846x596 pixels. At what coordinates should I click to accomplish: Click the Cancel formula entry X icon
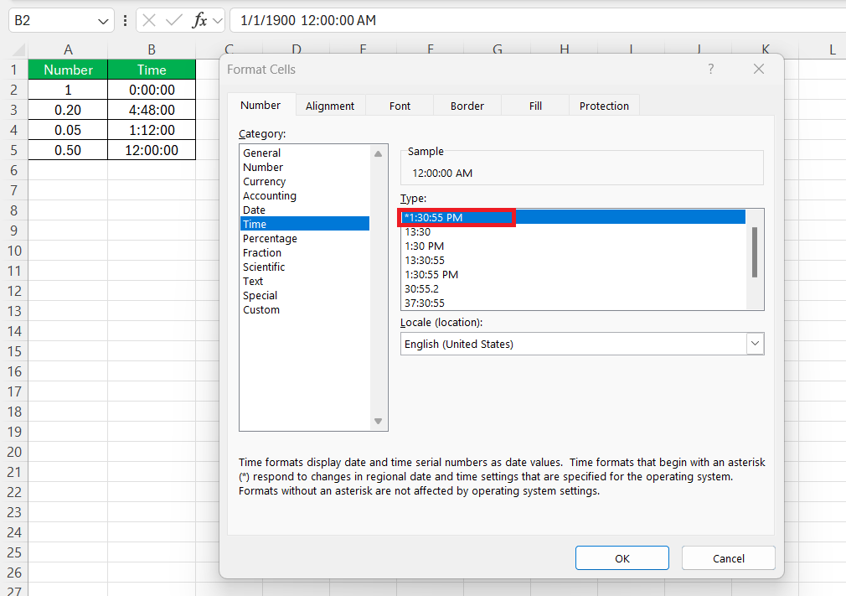149,20
